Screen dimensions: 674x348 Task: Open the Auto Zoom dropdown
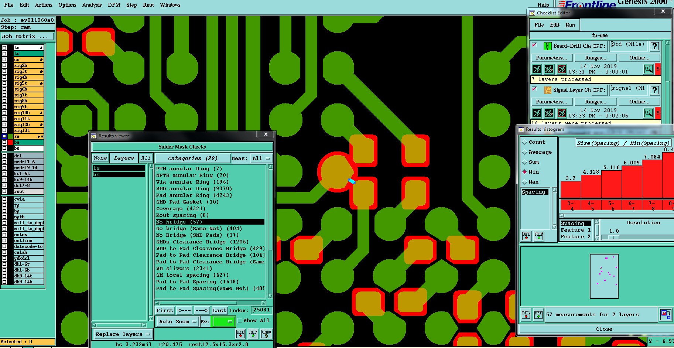(x=178, y=321)
